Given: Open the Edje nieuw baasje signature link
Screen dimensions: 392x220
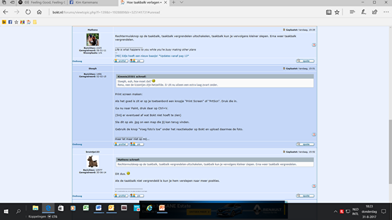Looking at the screenshot, I should coord(152,56).
